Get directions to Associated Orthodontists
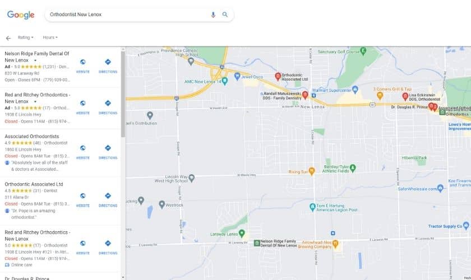471x280 pixels. (x=108, y=152)
